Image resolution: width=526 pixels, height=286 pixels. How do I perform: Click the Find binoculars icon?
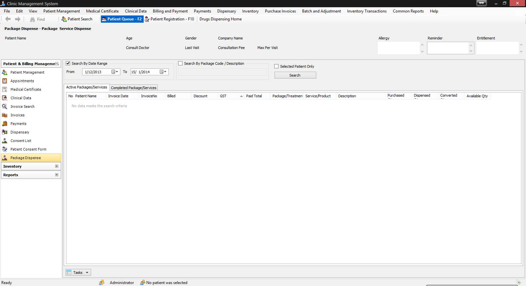coord(32,19)
